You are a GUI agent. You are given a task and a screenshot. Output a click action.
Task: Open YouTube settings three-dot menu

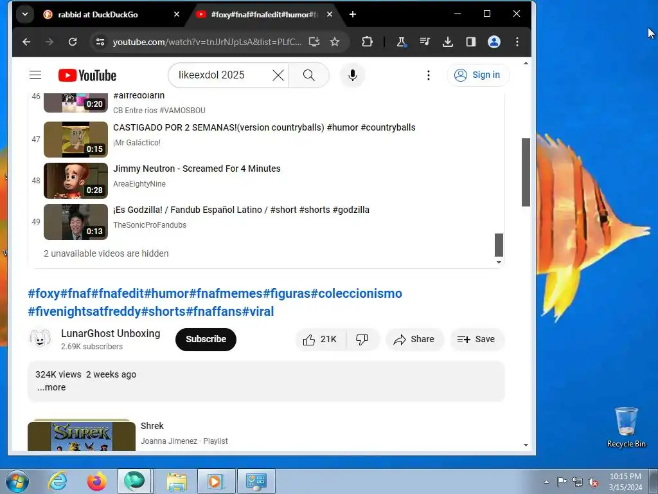[x=428, y=75]
